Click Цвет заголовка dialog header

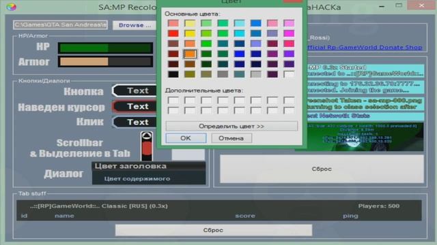tap(149, 166)
